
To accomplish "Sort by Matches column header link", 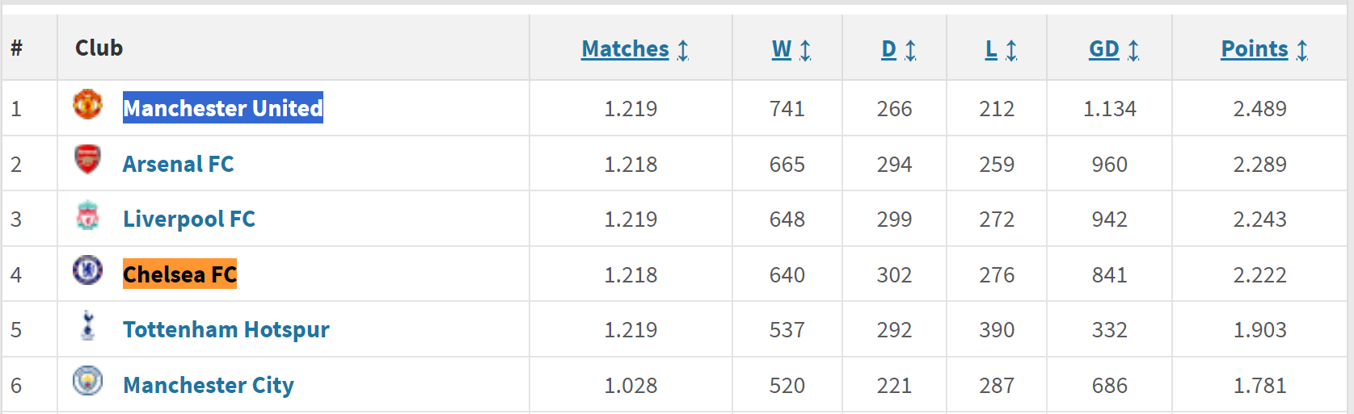I will click(625, 49).
